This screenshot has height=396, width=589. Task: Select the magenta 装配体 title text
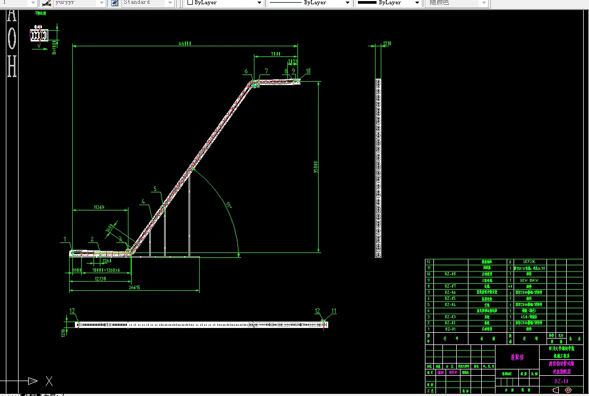point(517,357)
